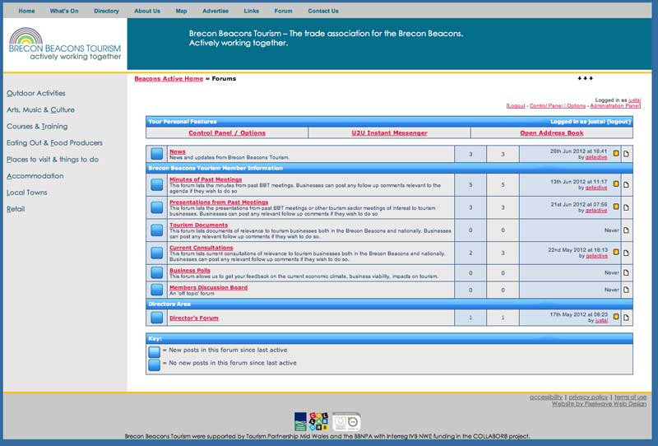
Task: Select About Us in the top navigation
Action: pyautogui.click(x=147, y=11)
